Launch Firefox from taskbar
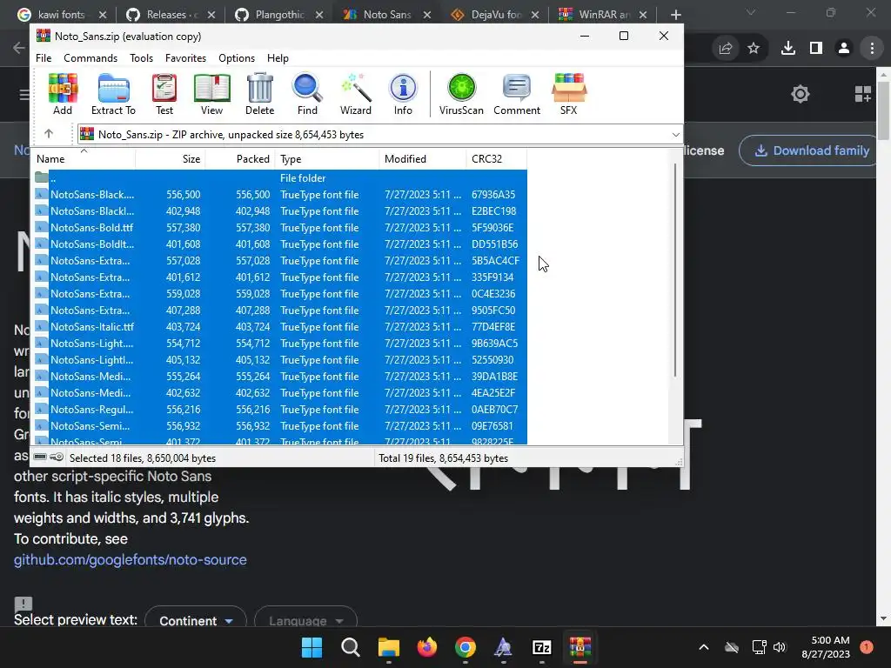 click(x=426, y=647)
